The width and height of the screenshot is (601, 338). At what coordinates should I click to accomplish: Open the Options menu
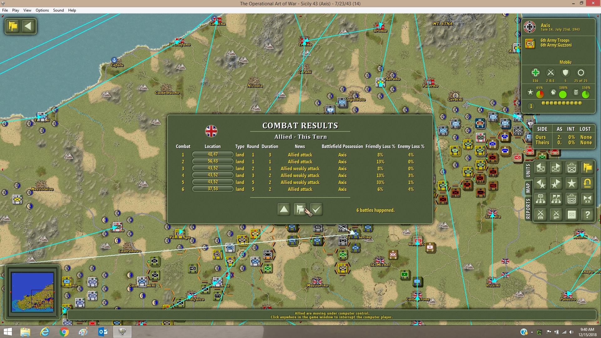(x=42, y=10)
